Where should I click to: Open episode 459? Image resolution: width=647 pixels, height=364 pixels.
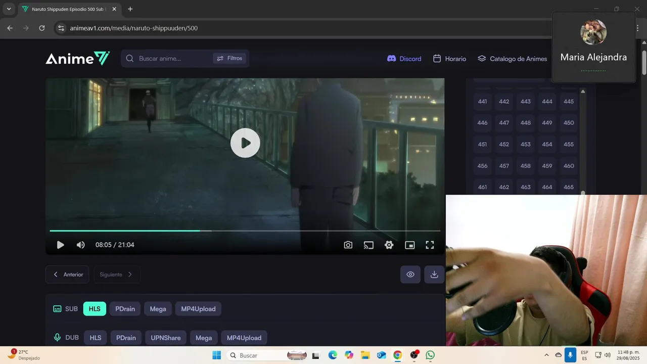click(547, 166)
